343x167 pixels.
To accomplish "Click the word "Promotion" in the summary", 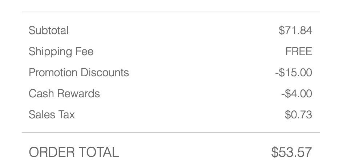I will tap(53, 73).
